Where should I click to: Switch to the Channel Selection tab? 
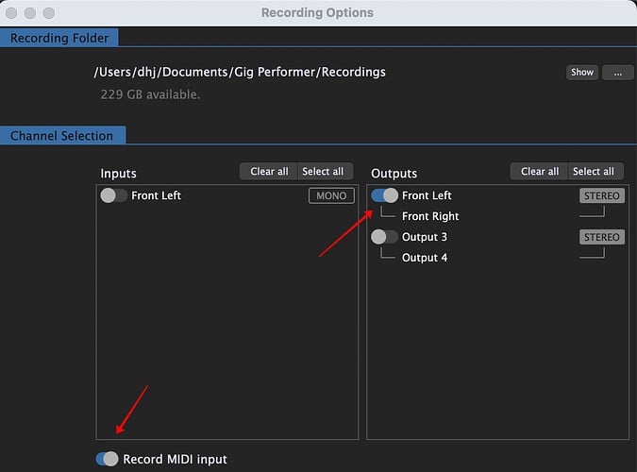tap(62, 136)
